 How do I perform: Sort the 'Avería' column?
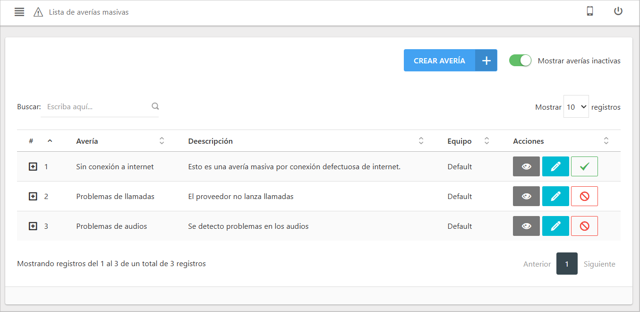[x=162, y=140]
